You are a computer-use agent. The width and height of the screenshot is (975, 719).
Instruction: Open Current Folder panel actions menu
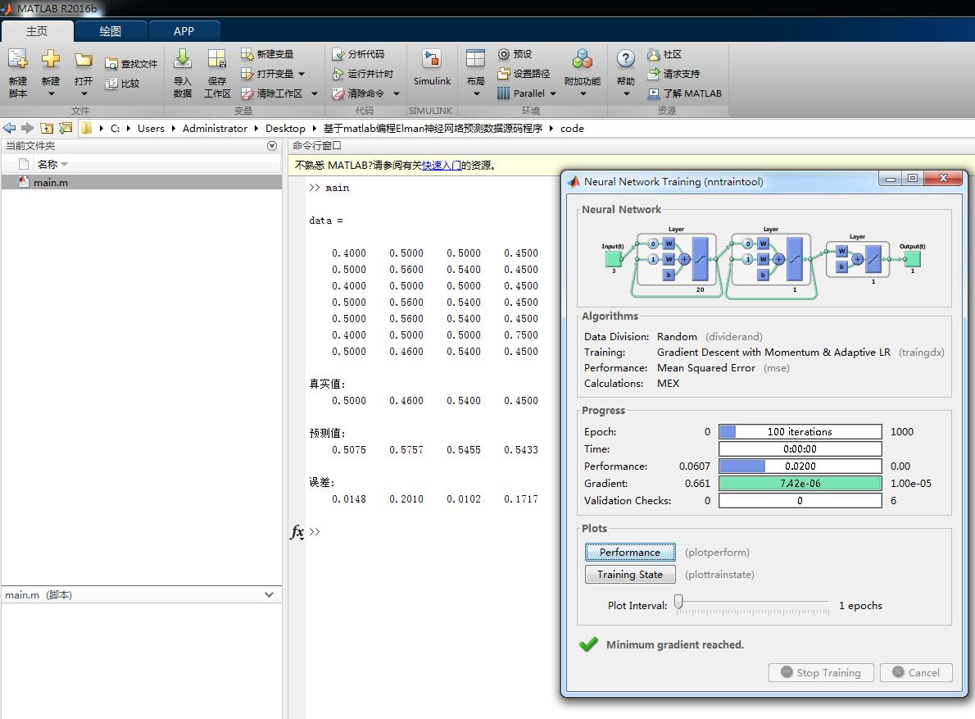(272, 146)
